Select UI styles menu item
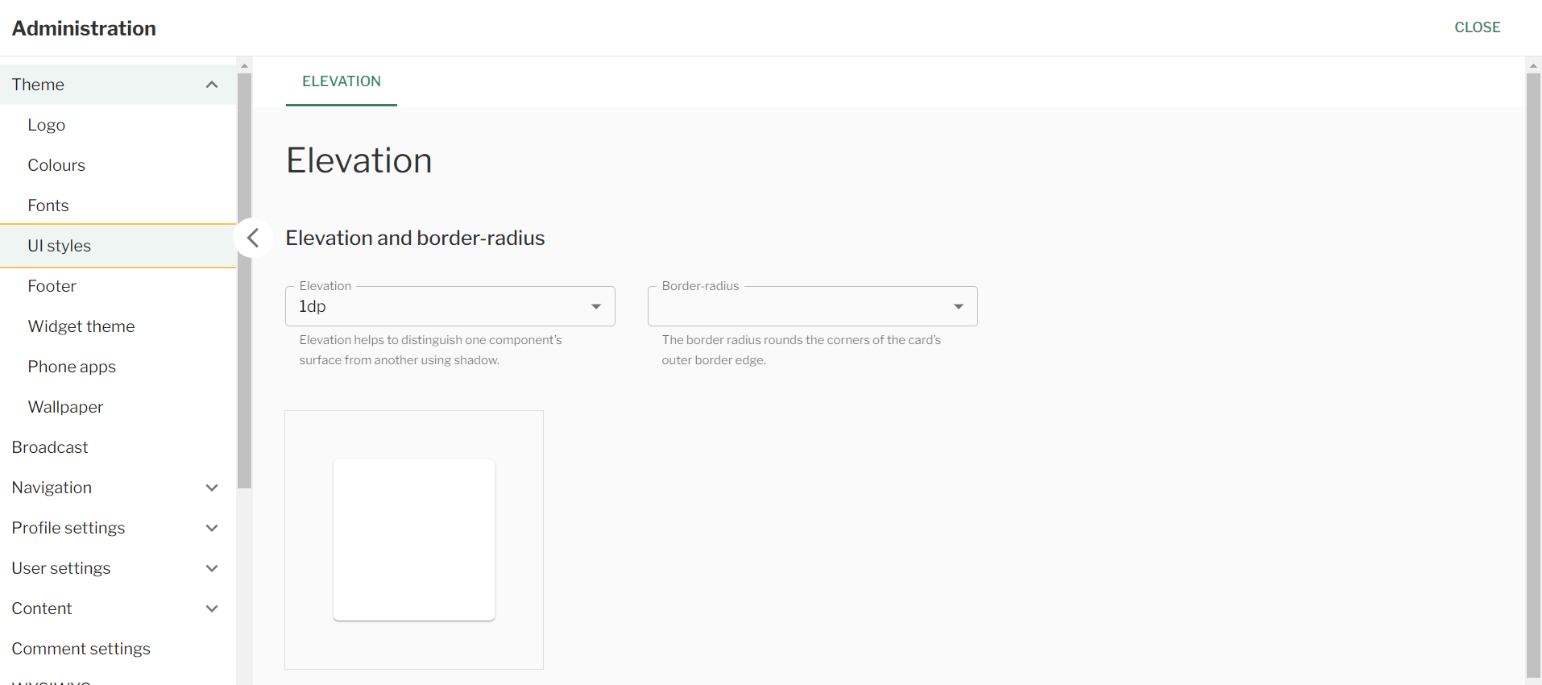 [60, 246]
